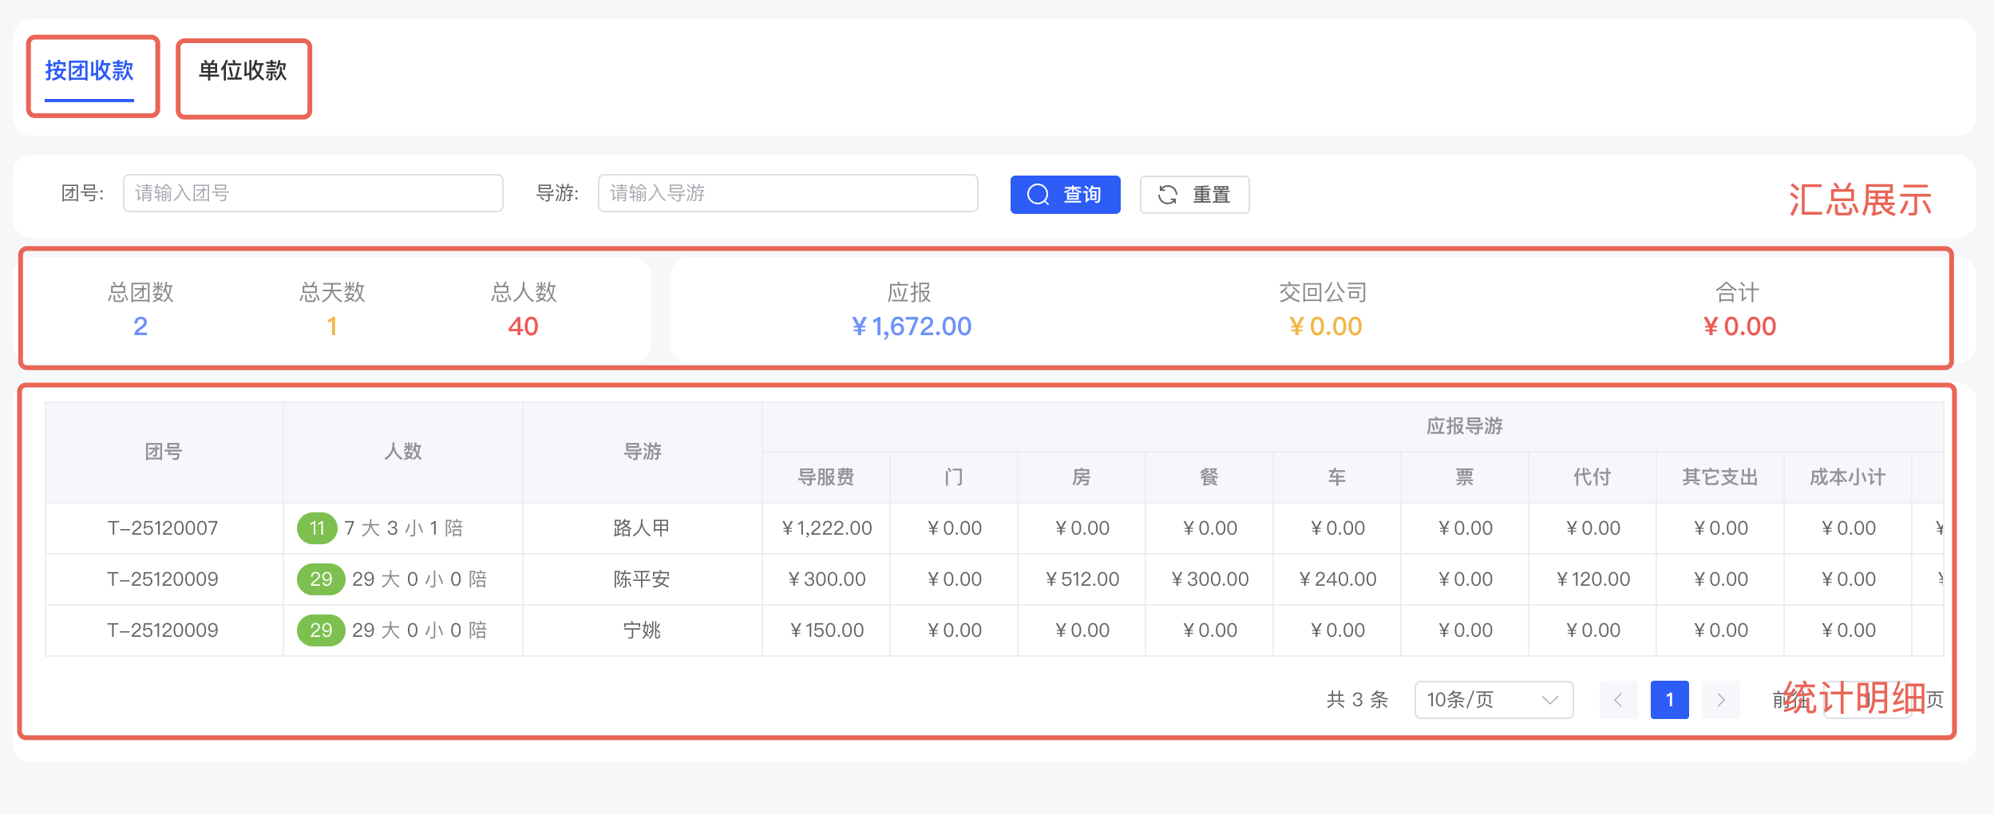Switch to the 按团收款 tab
The image size is (1994, 814).
coord(89,72)
